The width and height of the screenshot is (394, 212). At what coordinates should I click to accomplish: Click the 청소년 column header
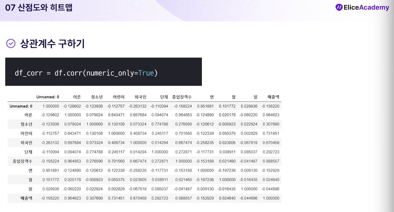97,97
